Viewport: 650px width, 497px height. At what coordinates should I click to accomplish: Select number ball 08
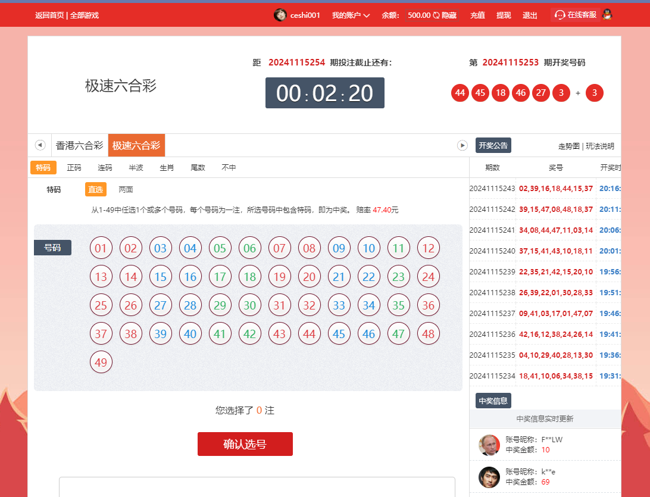pyautogui.click(x=309, y=248)
